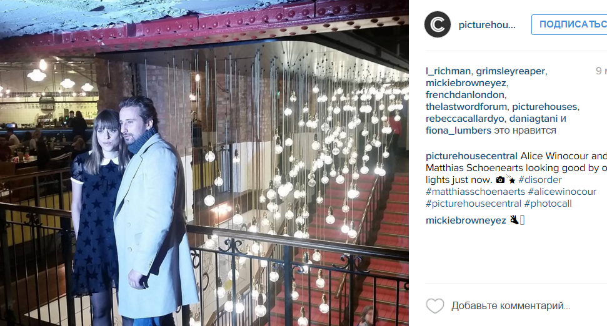Visit frenchdanlondon profile in likes

[x=465, y=95]
